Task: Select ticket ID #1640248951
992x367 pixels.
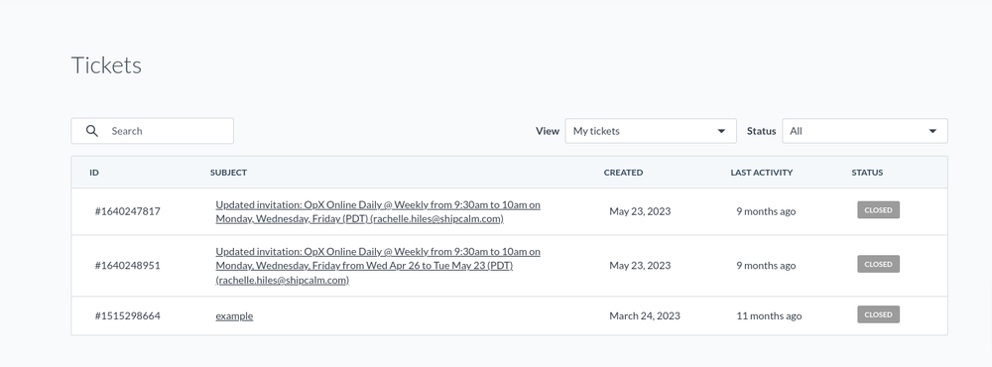Action: 127,265
